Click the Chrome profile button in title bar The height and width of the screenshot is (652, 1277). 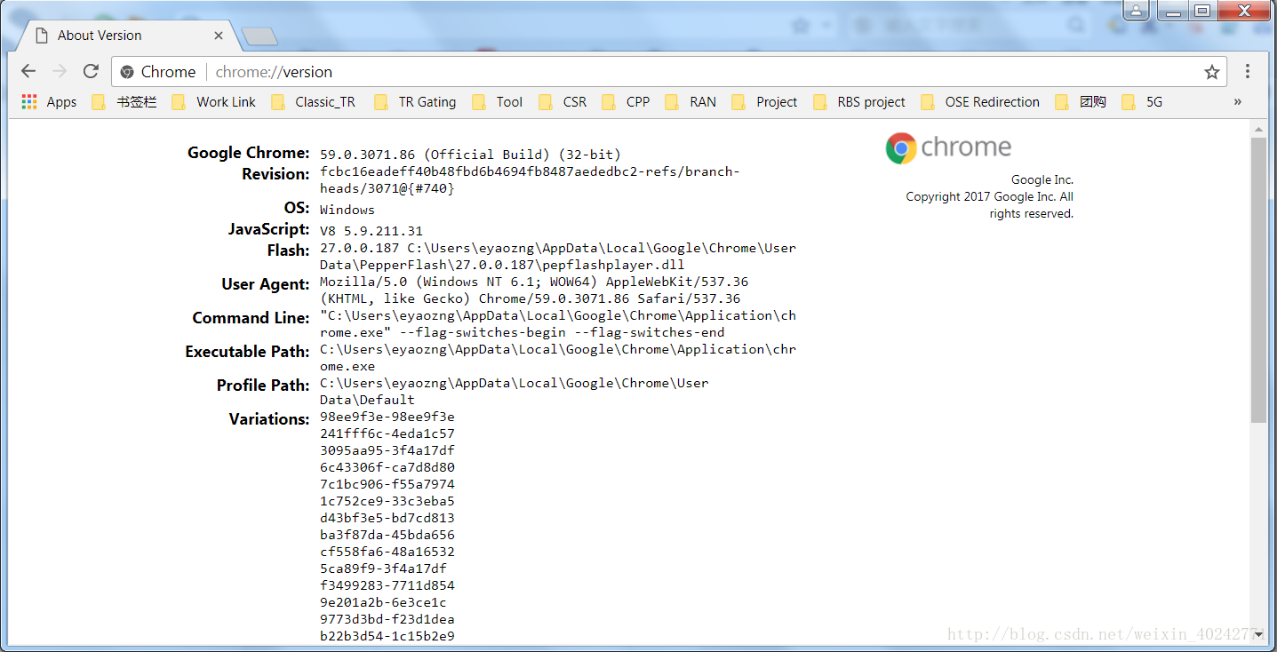(1137, 11)
